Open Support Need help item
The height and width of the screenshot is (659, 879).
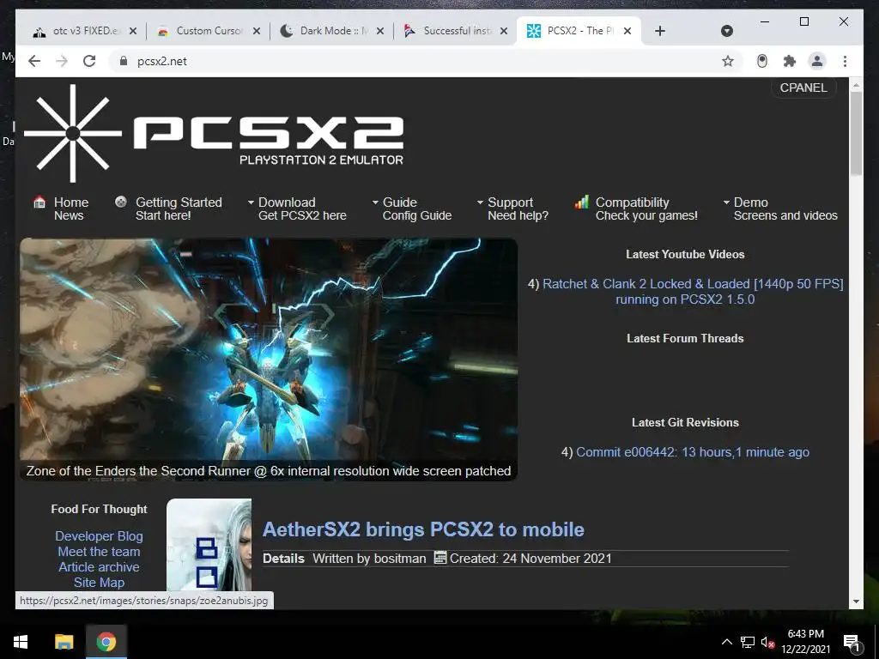518,209
